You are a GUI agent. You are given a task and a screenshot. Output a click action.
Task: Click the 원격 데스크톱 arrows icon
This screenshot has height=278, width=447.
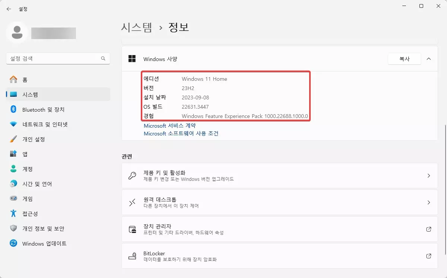[132, 202]
